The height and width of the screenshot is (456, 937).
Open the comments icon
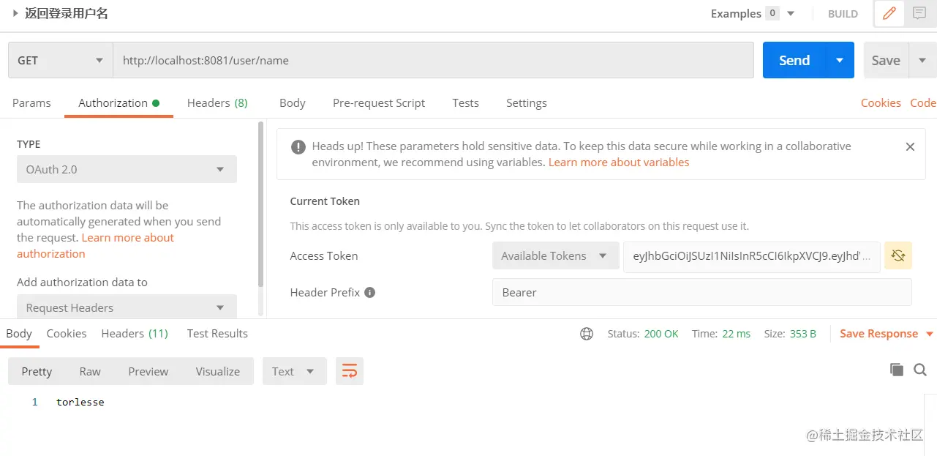click(919, 13)
